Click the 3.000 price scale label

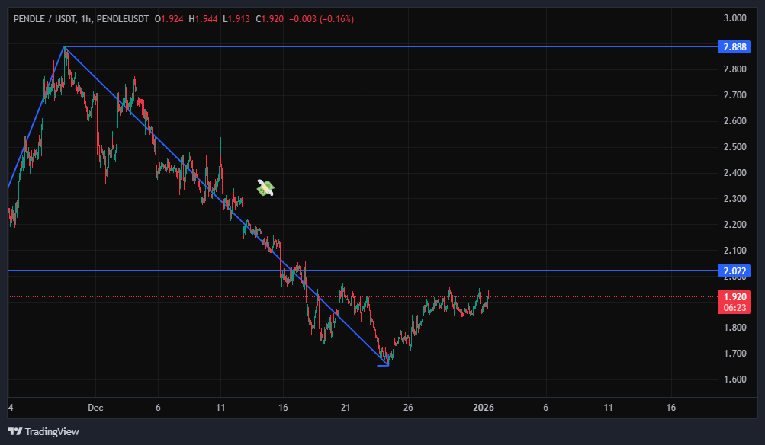pos(734,18)
